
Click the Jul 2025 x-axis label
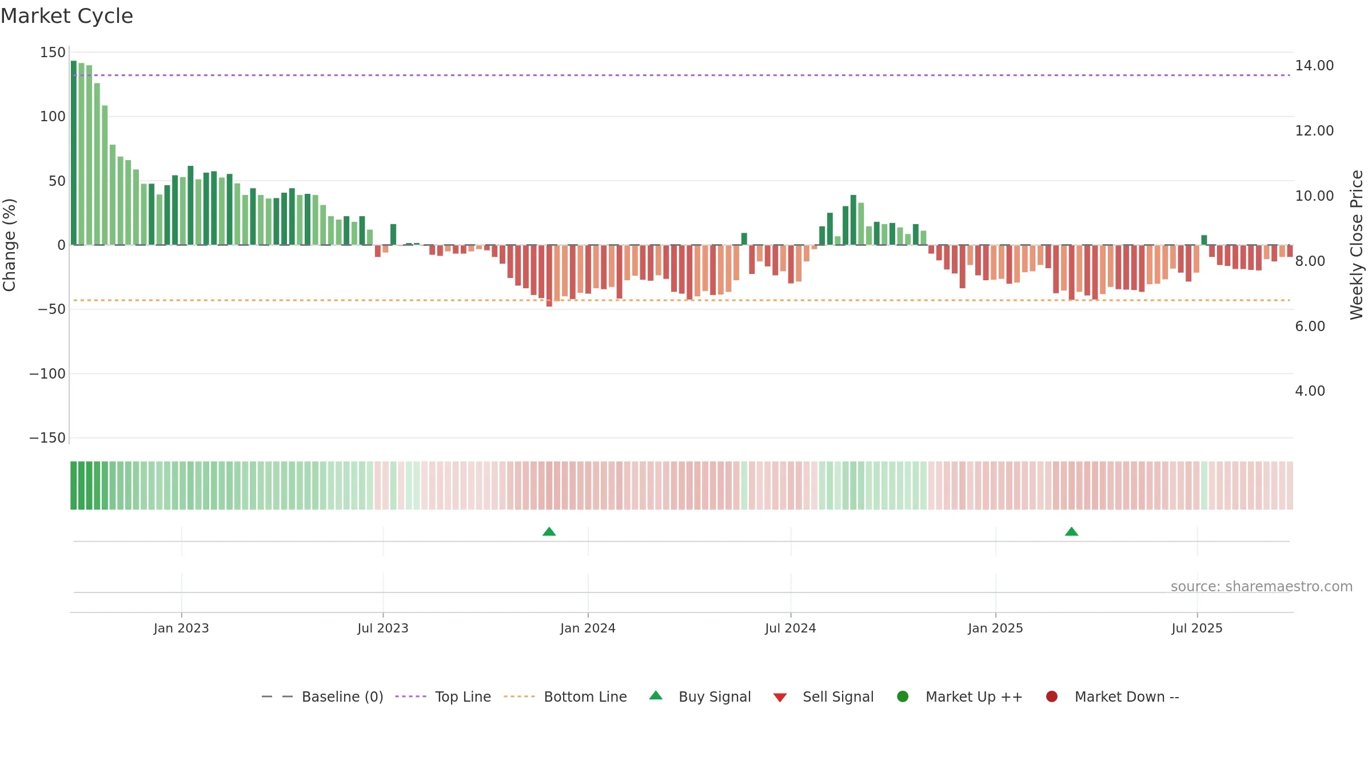point(1197,628)
